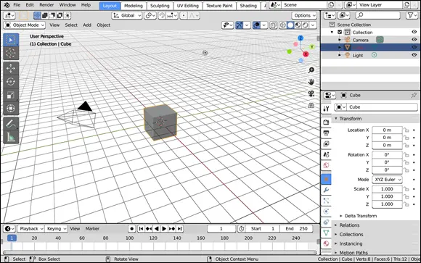
Task: Switch to material preview shading
Action: tap(298, 25)
